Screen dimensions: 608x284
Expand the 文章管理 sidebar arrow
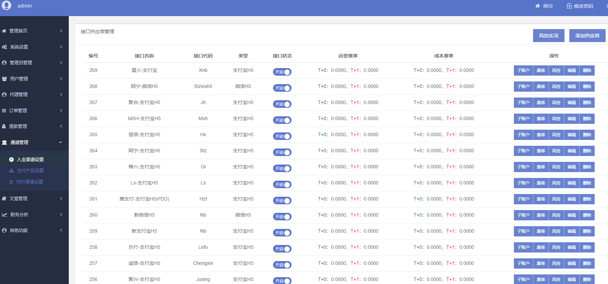pos(61,198)
